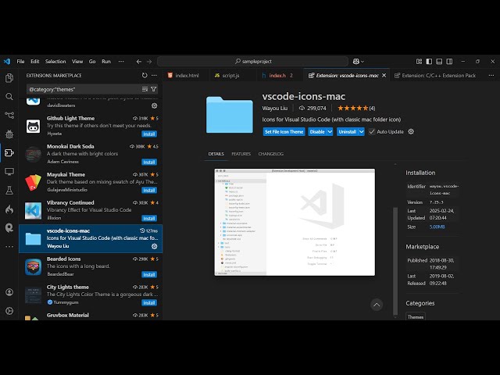
Task: Open the Selection menu
Action: click(55, 61)
